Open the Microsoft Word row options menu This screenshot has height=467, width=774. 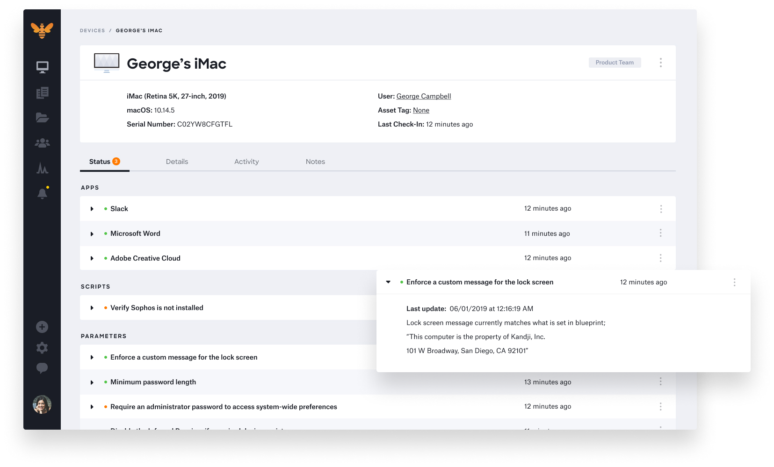(660, 233)
